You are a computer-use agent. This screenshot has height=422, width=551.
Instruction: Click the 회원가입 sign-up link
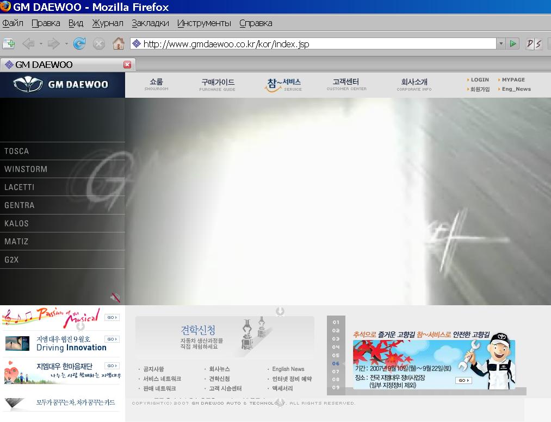[480, 89]
